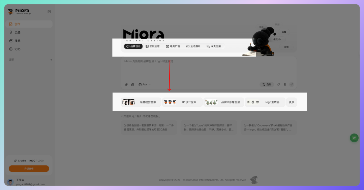Choose the 品牌视觉全案 template chip

point(141,102)
